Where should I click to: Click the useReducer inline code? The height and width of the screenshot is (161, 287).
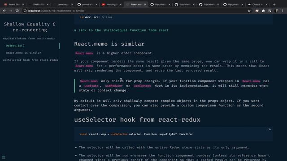pyautogui.click(x=114, y=85)
